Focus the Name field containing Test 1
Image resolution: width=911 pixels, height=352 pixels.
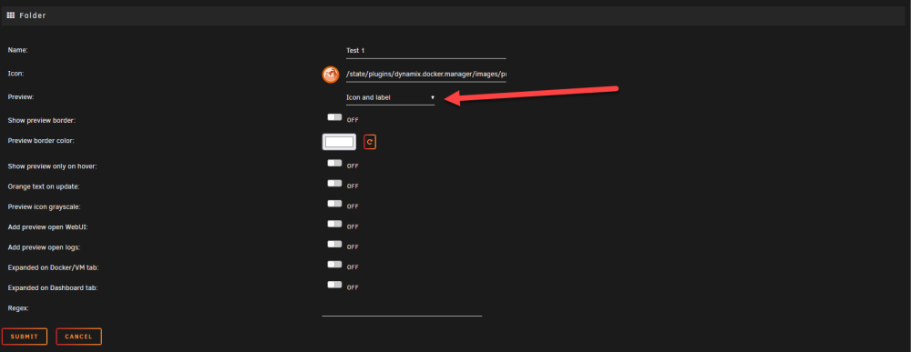(x=425, y=50)
